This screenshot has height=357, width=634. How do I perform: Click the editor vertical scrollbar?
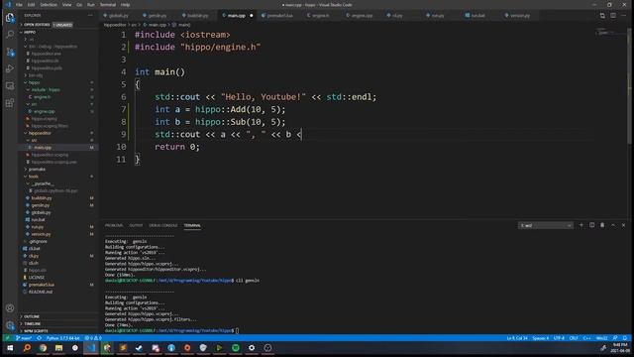point(629,86)
